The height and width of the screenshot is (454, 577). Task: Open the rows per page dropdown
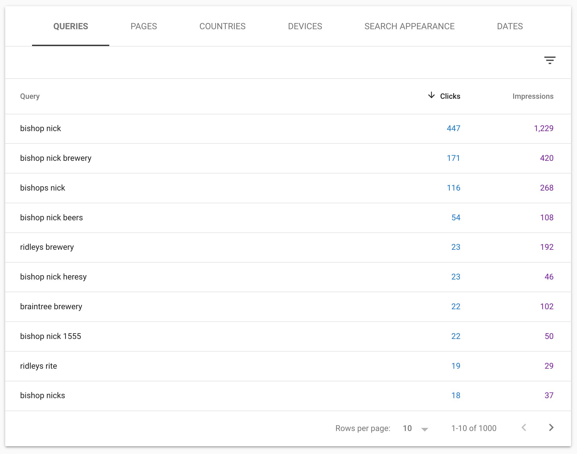click(415, 428)
